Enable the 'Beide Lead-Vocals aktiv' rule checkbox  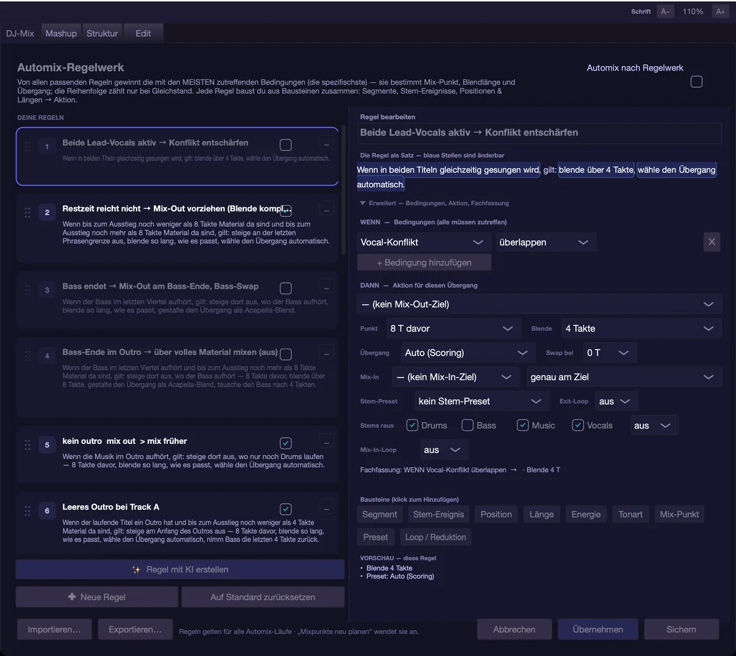pyautogui.click(x=286, y=145)
